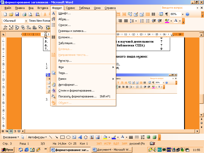Click the Arrow Style icon

point(143,137)
